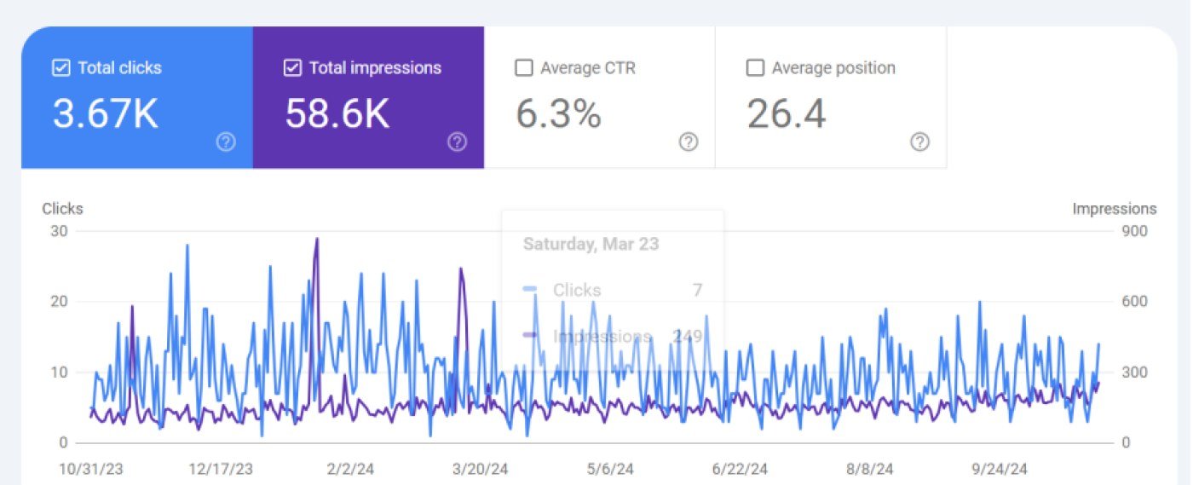Open help icon on Average position card
The height and width of the screenshot is (485, 1193).
pyautogui.click(x=919, y=142)
